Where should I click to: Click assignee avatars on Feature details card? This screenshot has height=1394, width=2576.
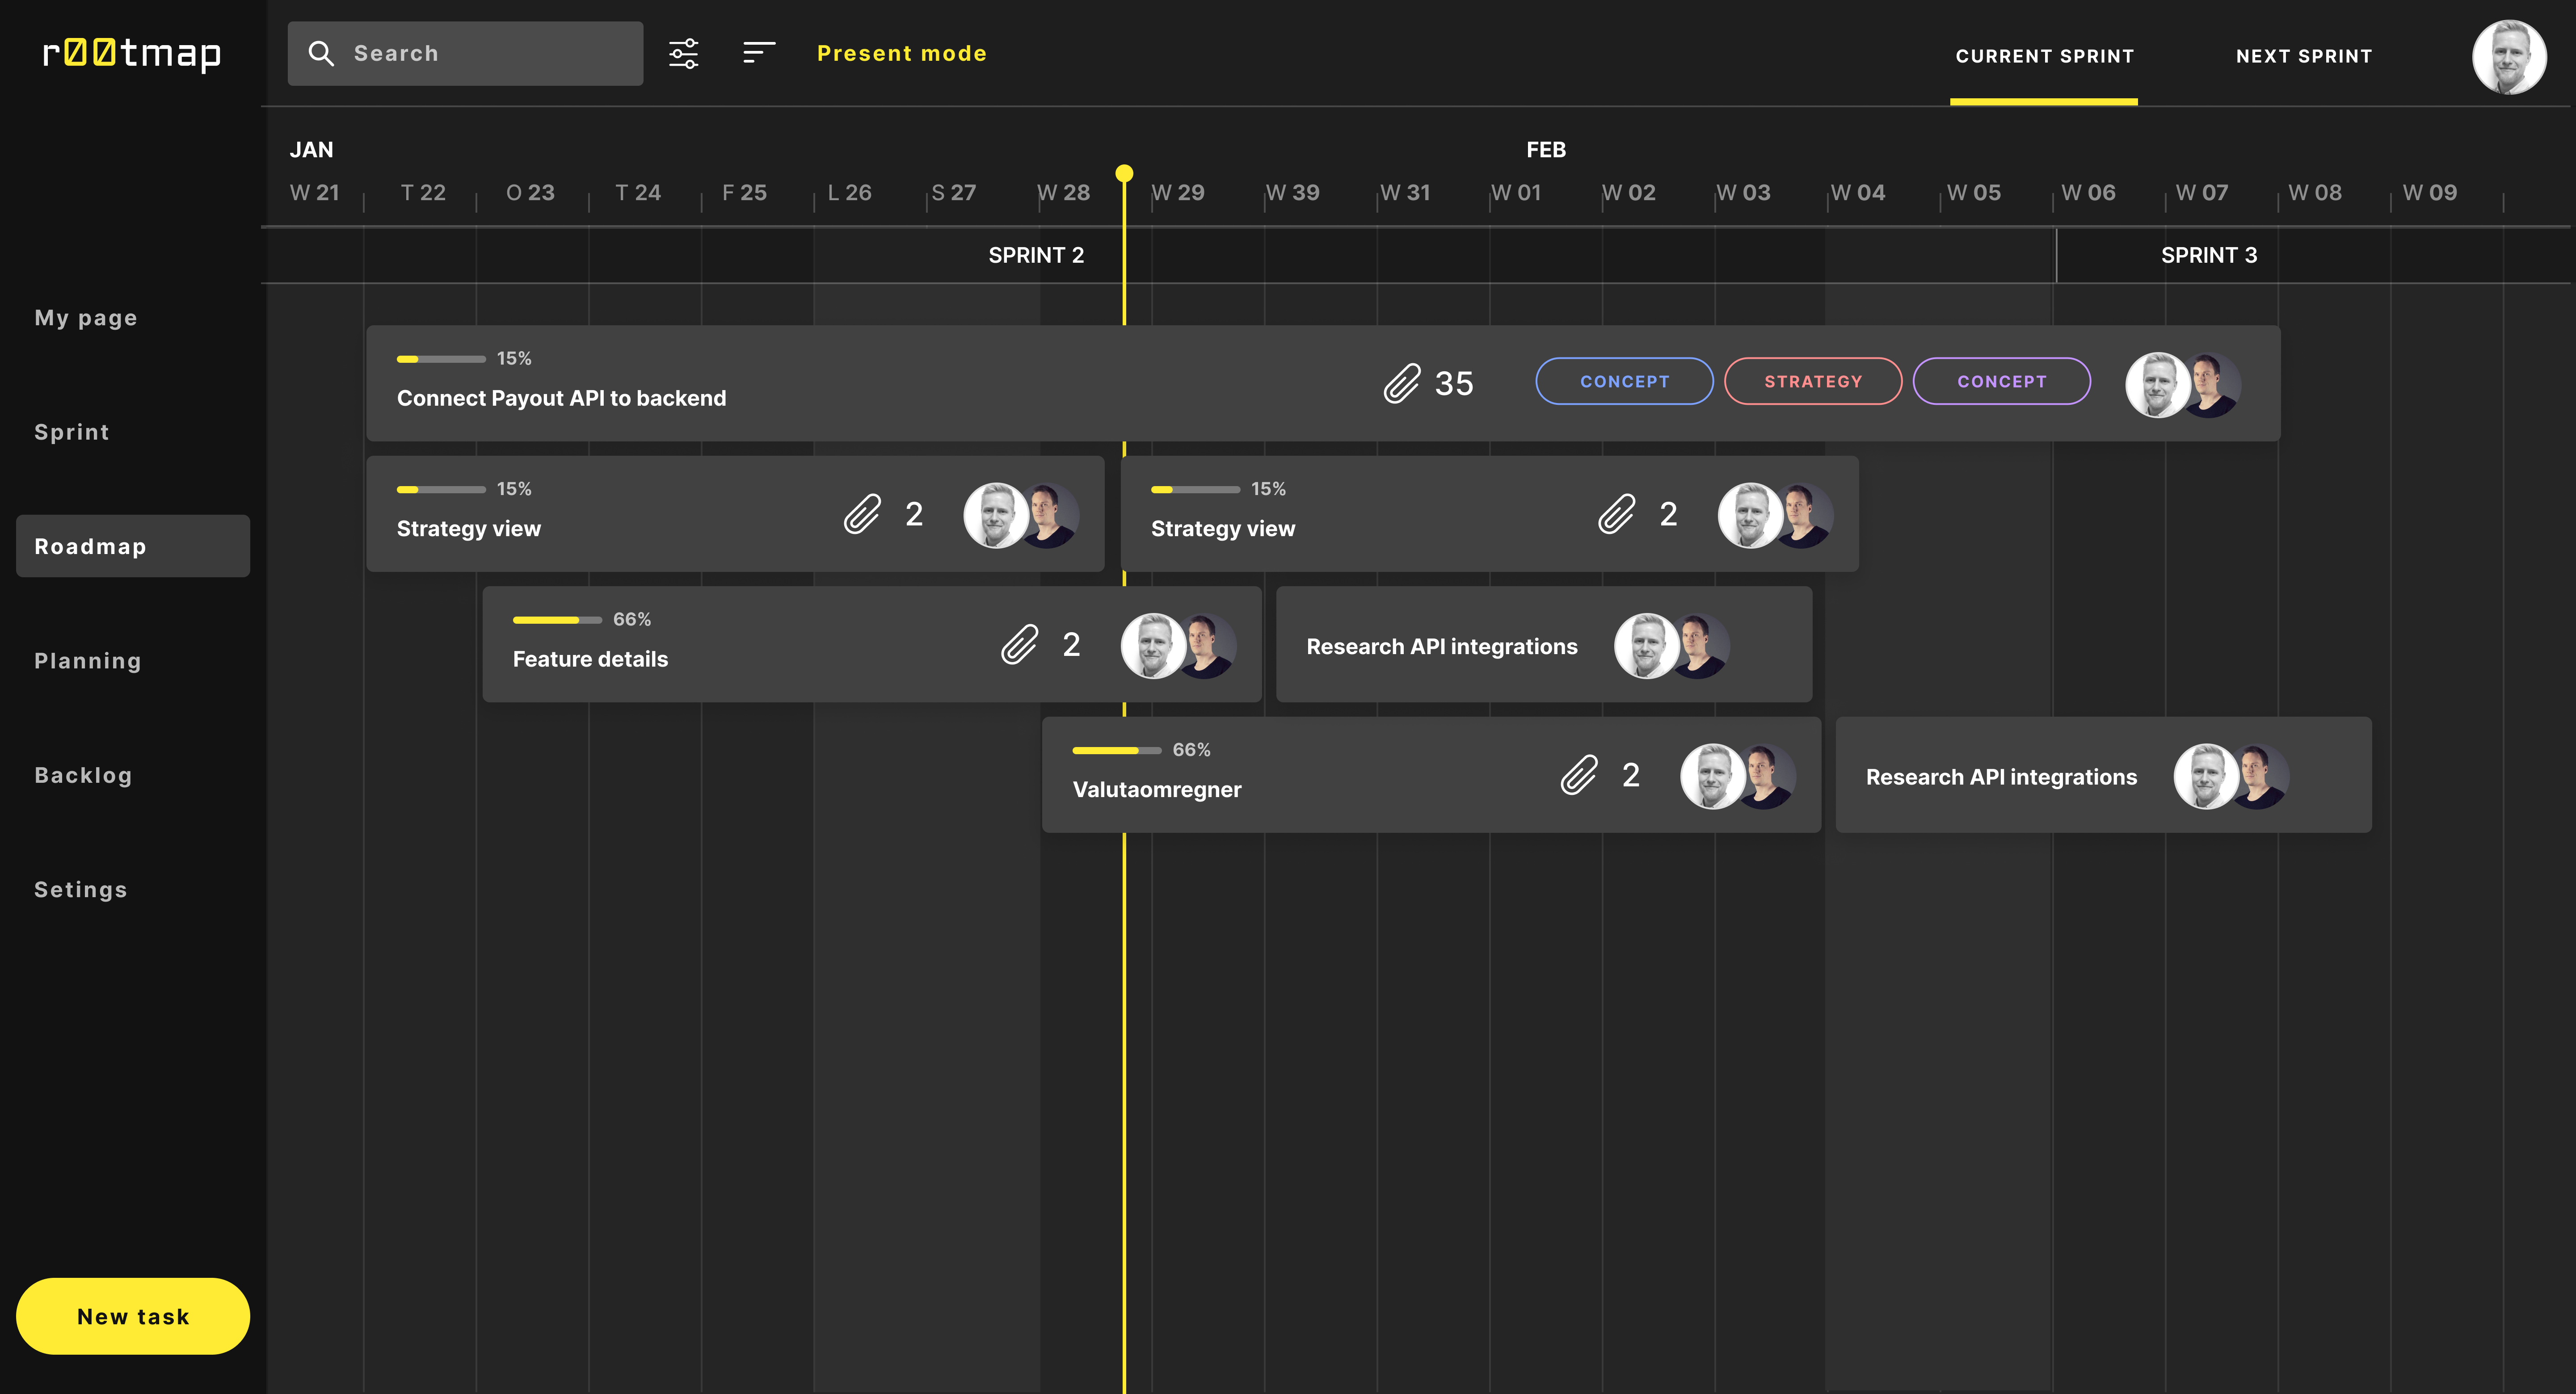tap(1178, 645)
